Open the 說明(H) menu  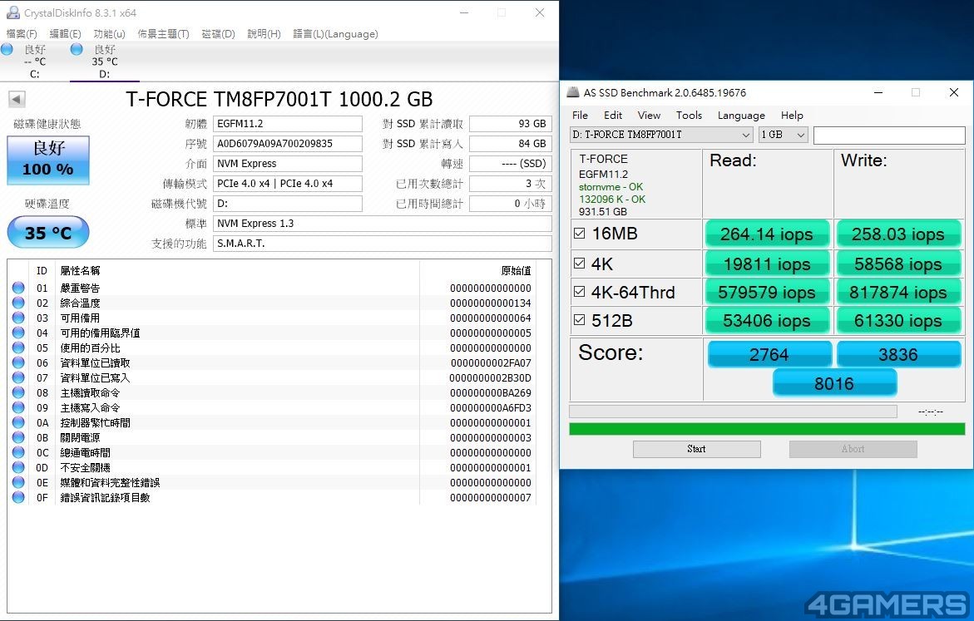pos(264,33)
